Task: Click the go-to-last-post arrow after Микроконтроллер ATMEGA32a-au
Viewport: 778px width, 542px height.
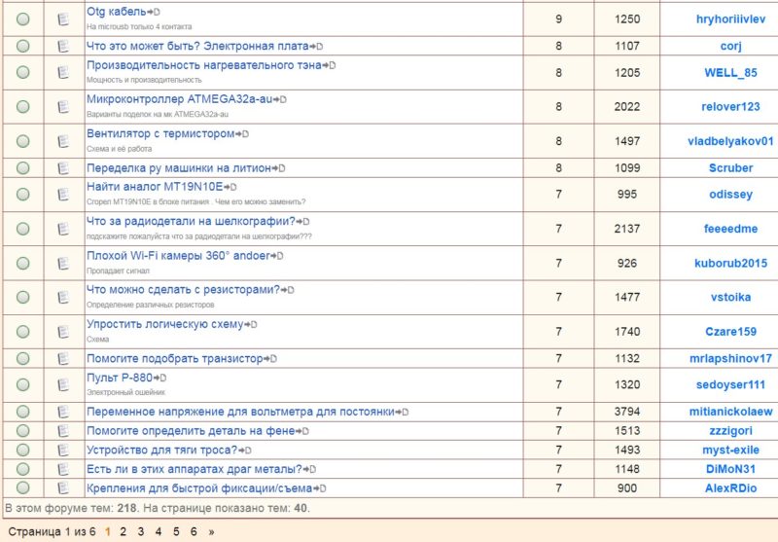Action: point(280,99)
